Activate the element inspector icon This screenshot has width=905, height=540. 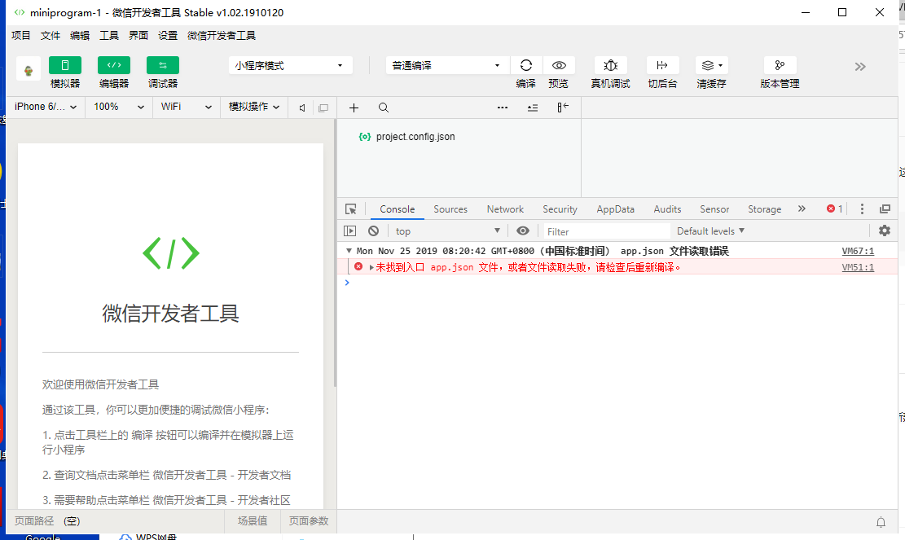[351, 209]
